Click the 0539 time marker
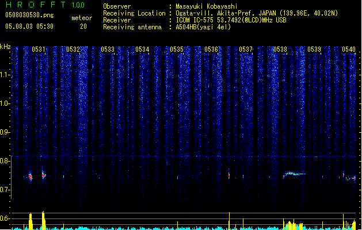This screenshot has height=230, width=362. pos(314,49)
